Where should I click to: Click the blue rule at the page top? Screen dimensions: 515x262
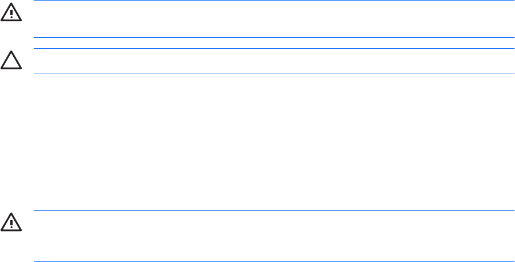pyautogui.click(x=274, y=1)
